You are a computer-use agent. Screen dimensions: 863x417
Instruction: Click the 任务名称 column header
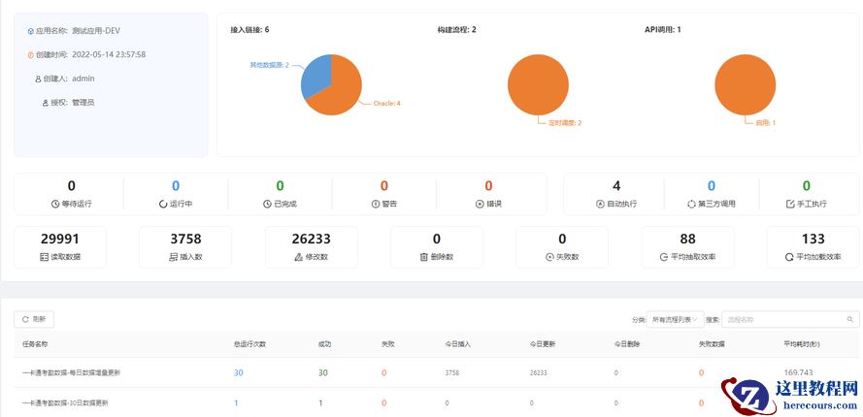[x=35, y=344]
